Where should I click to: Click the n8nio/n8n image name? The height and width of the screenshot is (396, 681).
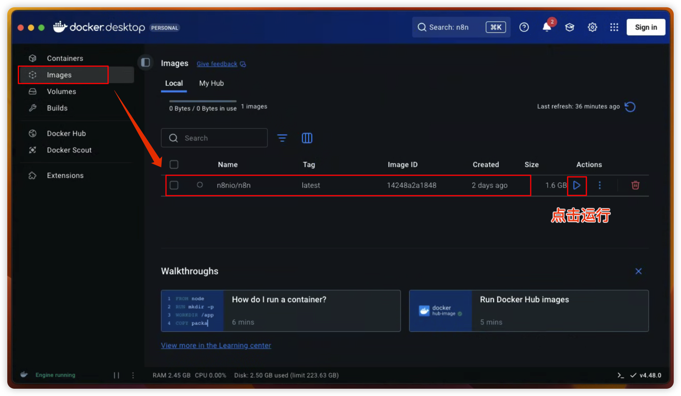(233, 185)
